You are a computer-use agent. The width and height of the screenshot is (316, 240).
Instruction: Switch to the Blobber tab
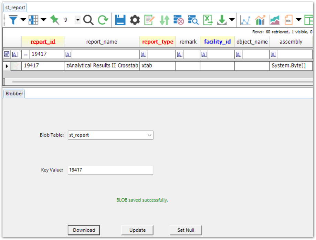(14, 93)
